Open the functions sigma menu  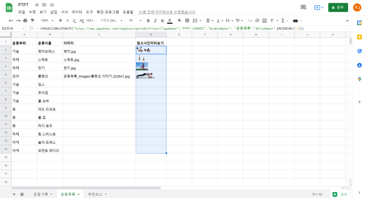coord(283,21)
